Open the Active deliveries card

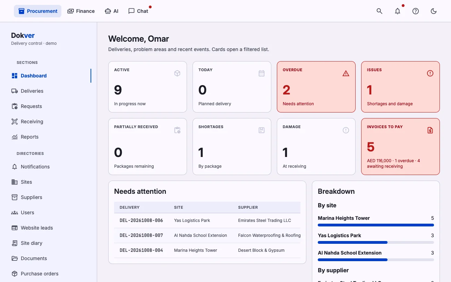[147, 87]
